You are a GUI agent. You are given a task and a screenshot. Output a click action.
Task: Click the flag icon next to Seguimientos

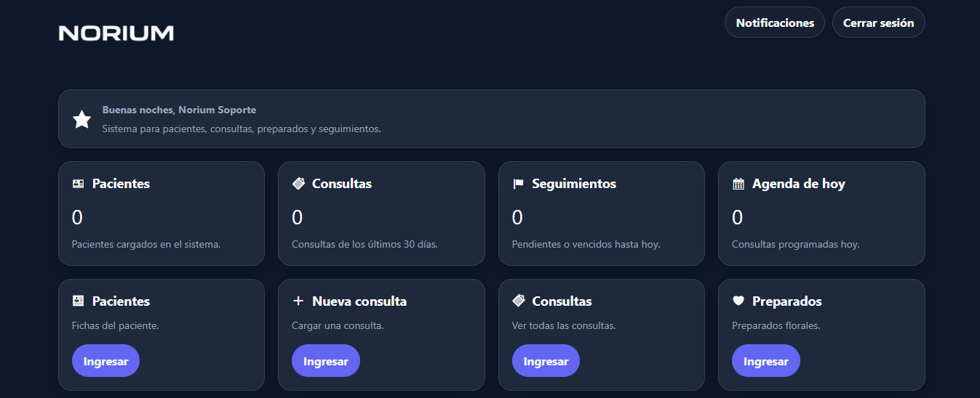coord(518,184)
